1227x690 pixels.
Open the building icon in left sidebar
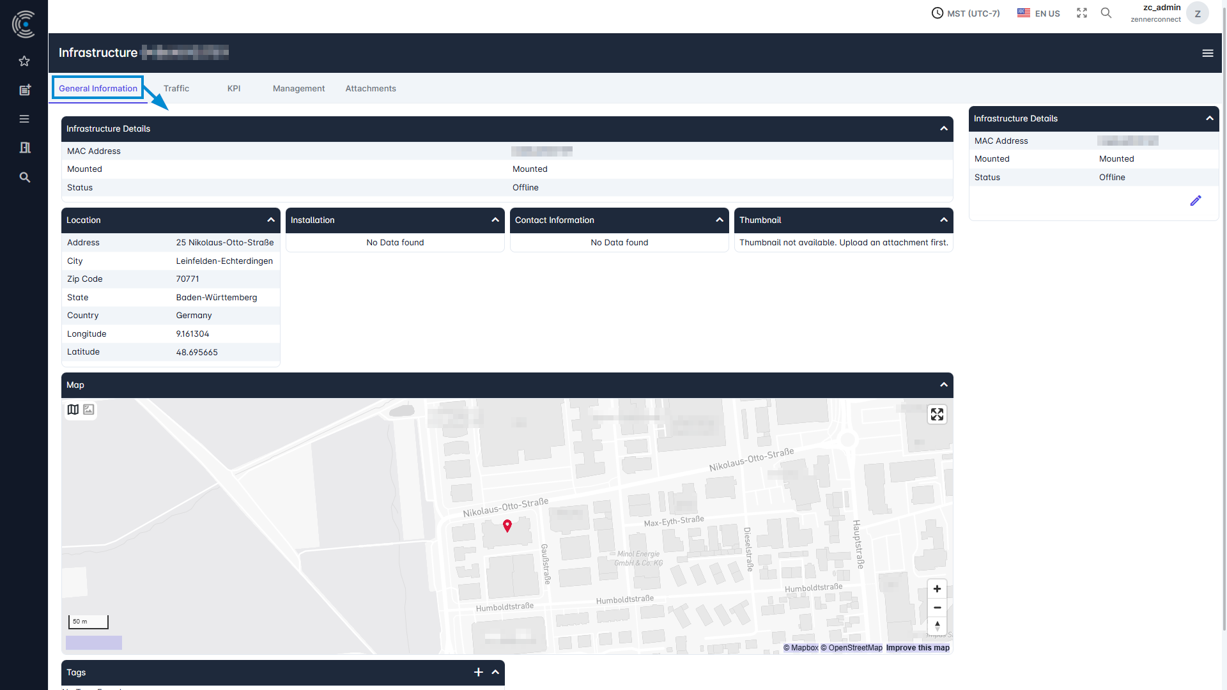point(24,148)
